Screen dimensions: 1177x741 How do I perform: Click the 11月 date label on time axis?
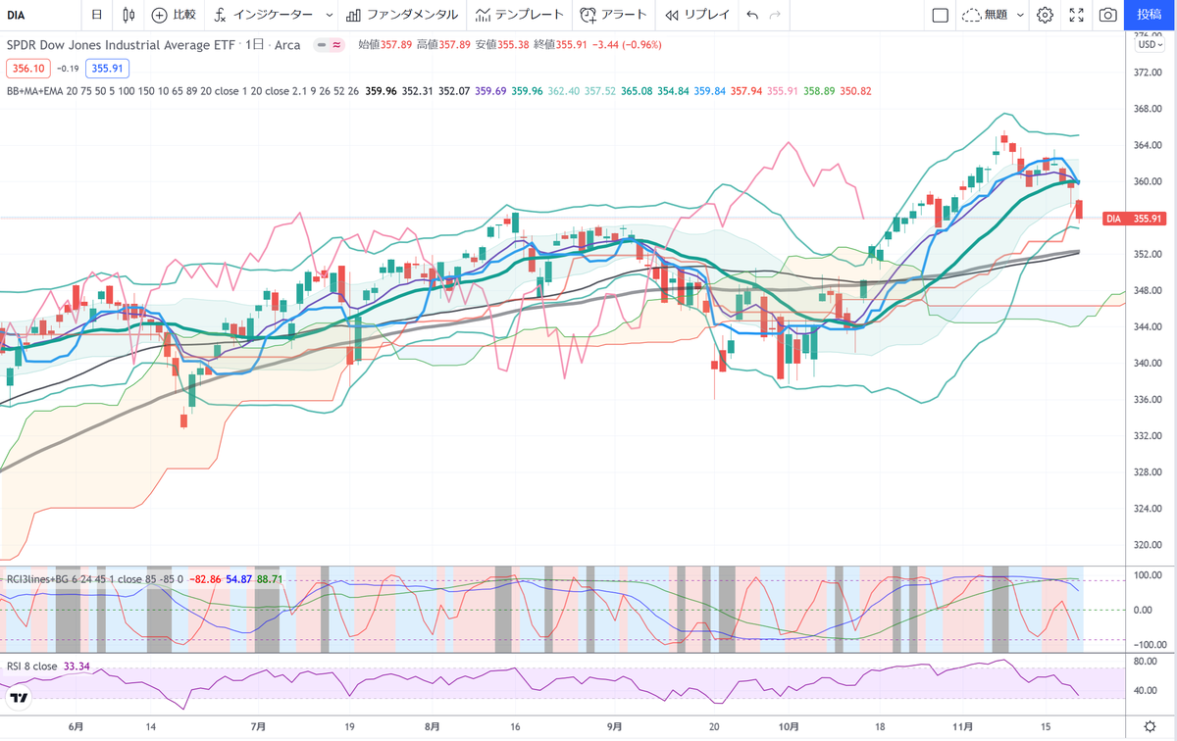click(963, 727)
